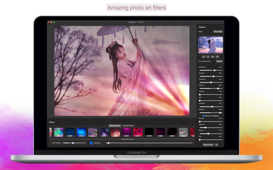Screen dimensions: 273x170
Task: Click the flip horizontal icon under preview
Action: (217, 57)
